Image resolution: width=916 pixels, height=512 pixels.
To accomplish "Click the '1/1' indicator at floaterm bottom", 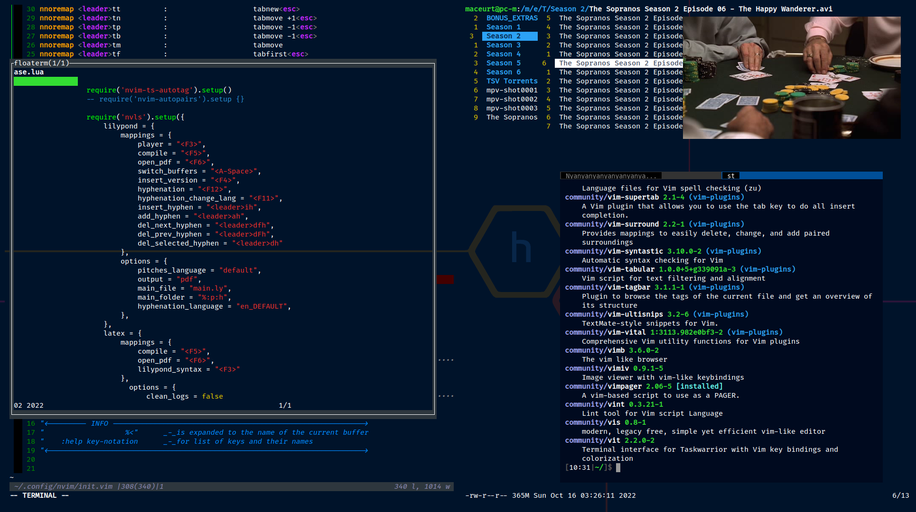I will (285, 405).
